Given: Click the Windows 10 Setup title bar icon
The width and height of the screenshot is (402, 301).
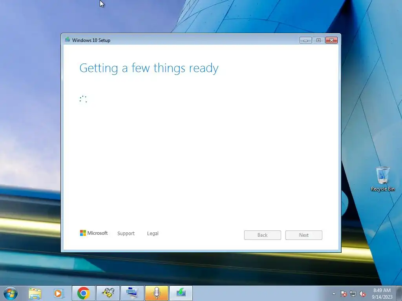Looking at the screenshot, I should tap(68, 40).
